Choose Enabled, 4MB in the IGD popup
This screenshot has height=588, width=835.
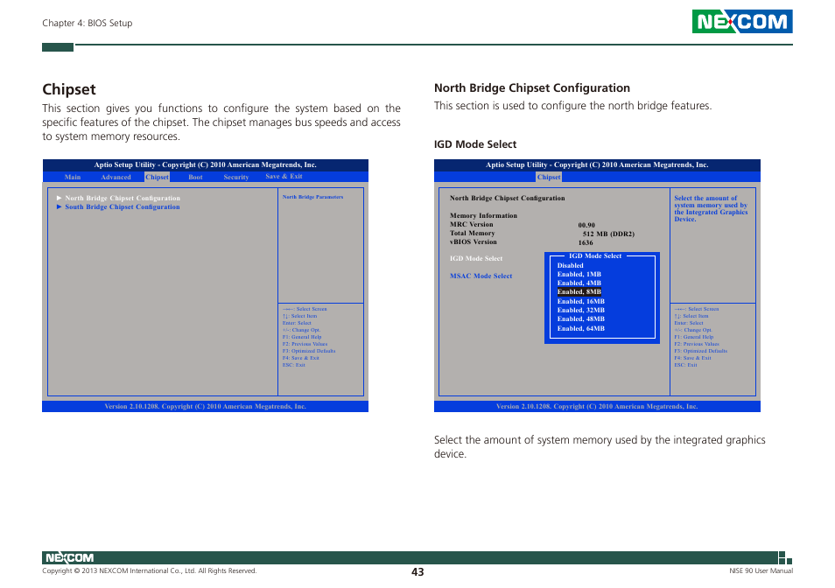(x=579, y=283)
